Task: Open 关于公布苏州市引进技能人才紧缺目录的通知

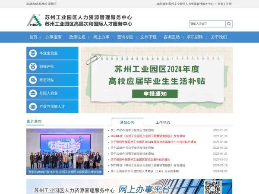Action: pyautogui.click(x=145, y=171)
